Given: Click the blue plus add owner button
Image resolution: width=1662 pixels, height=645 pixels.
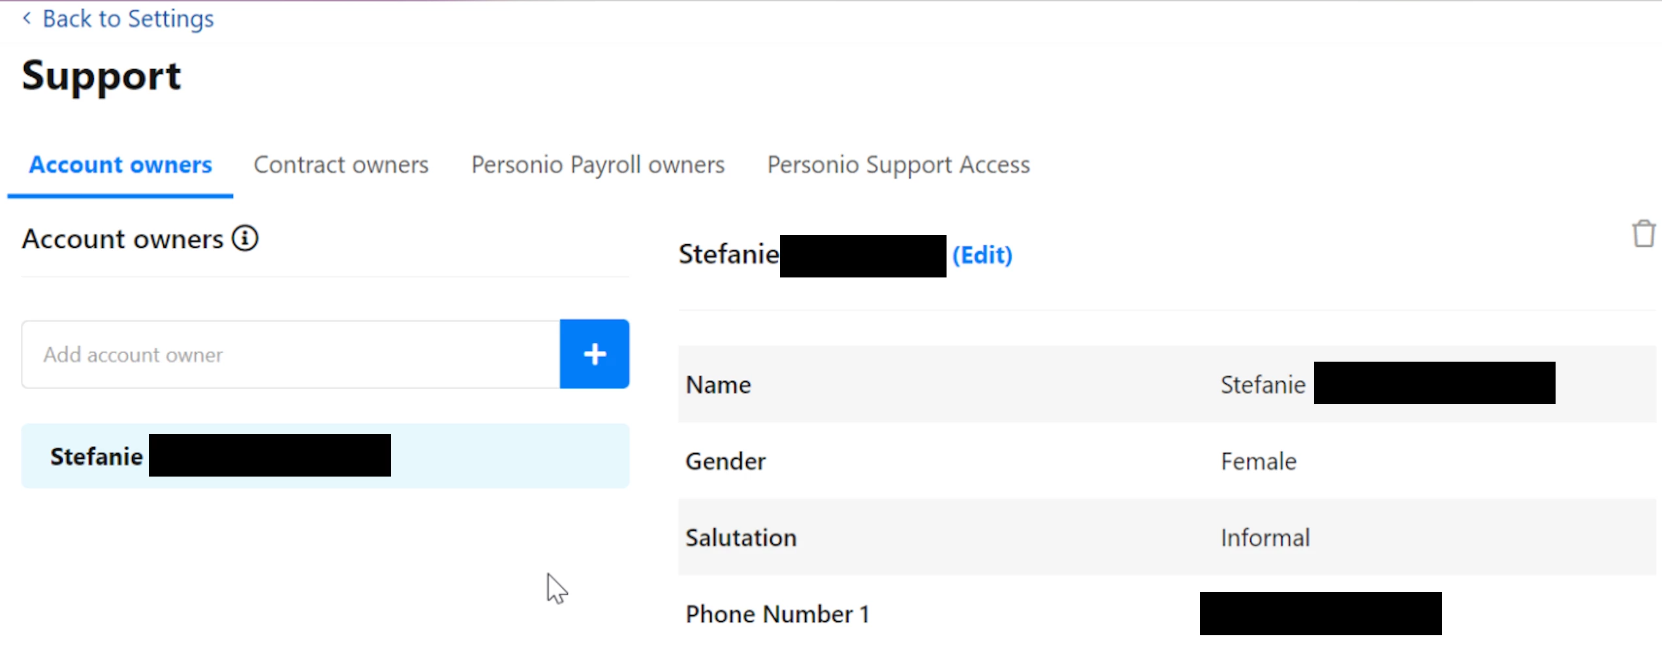Looking at the screenshot, I should click(x=594, y=354).
